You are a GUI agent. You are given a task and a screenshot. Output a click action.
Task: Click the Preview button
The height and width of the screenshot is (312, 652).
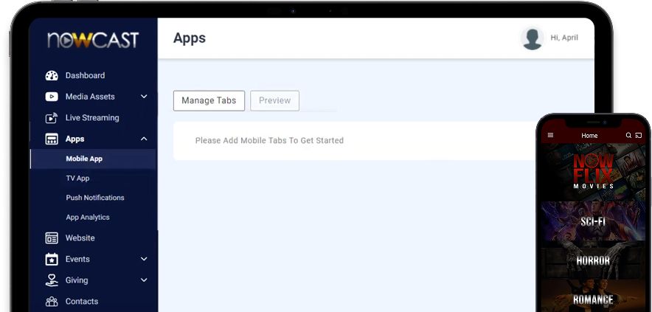point(274,101)
